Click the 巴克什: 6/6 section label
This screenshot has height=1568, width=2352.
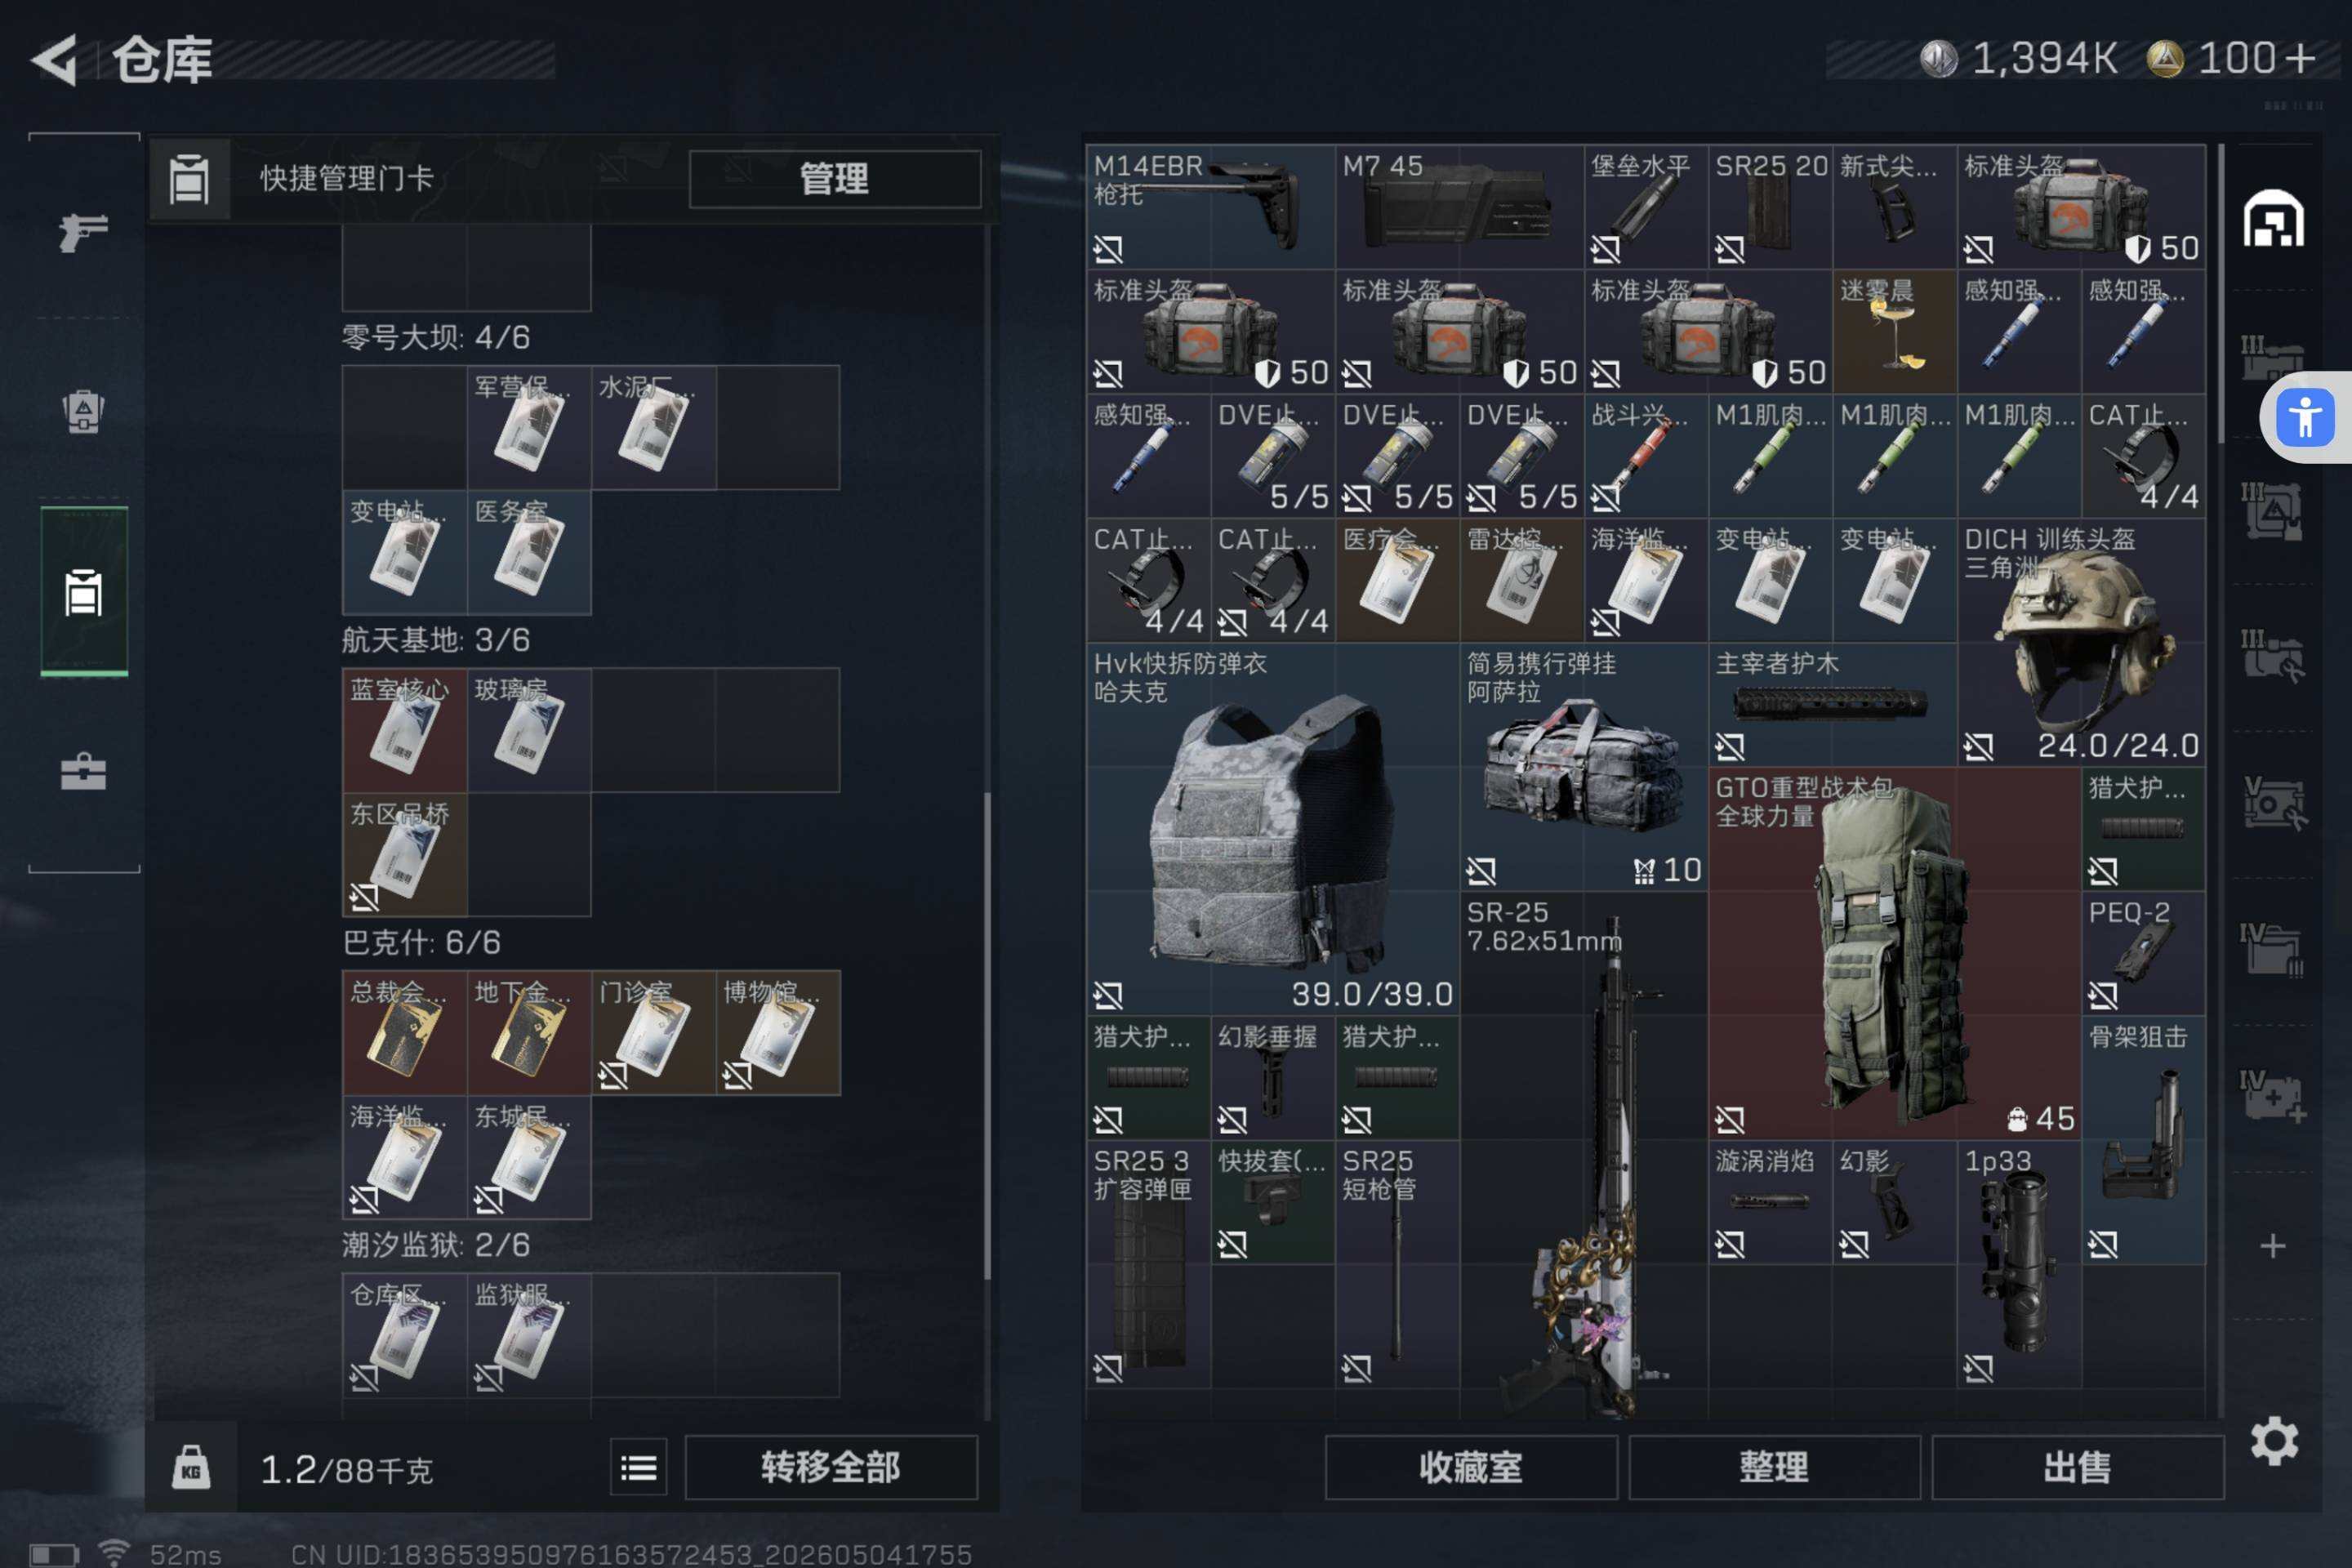coord(422,942)
